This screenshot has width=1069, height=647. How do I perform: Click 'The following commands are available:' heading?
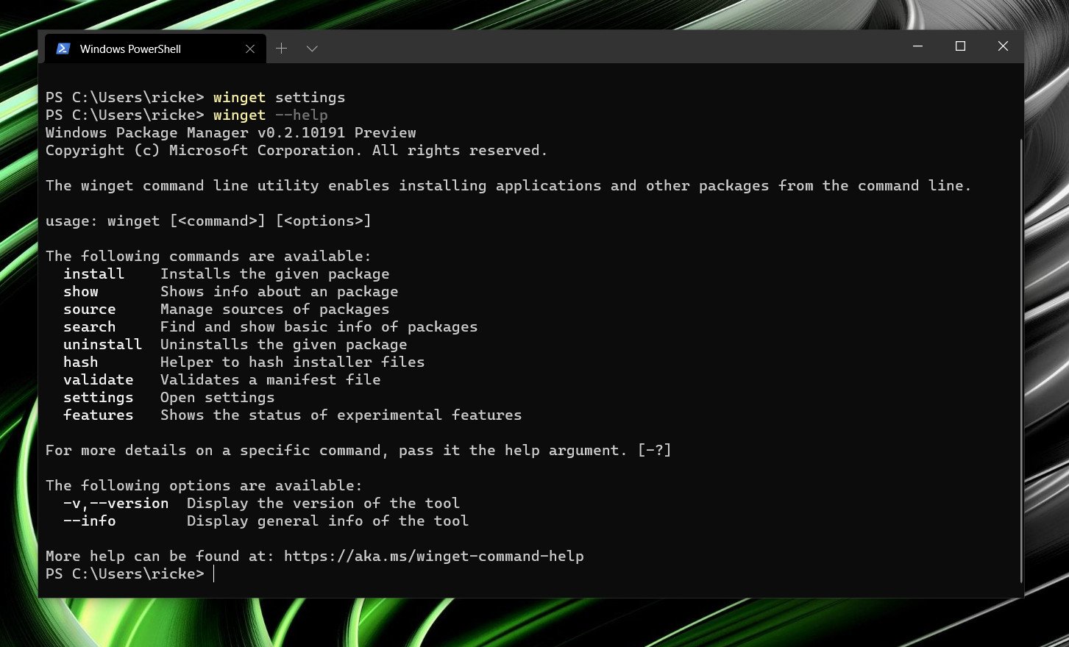point(208,256)
